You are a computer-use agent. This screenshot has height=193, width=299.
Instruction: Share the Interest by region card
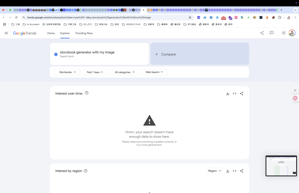click(242, 171)
